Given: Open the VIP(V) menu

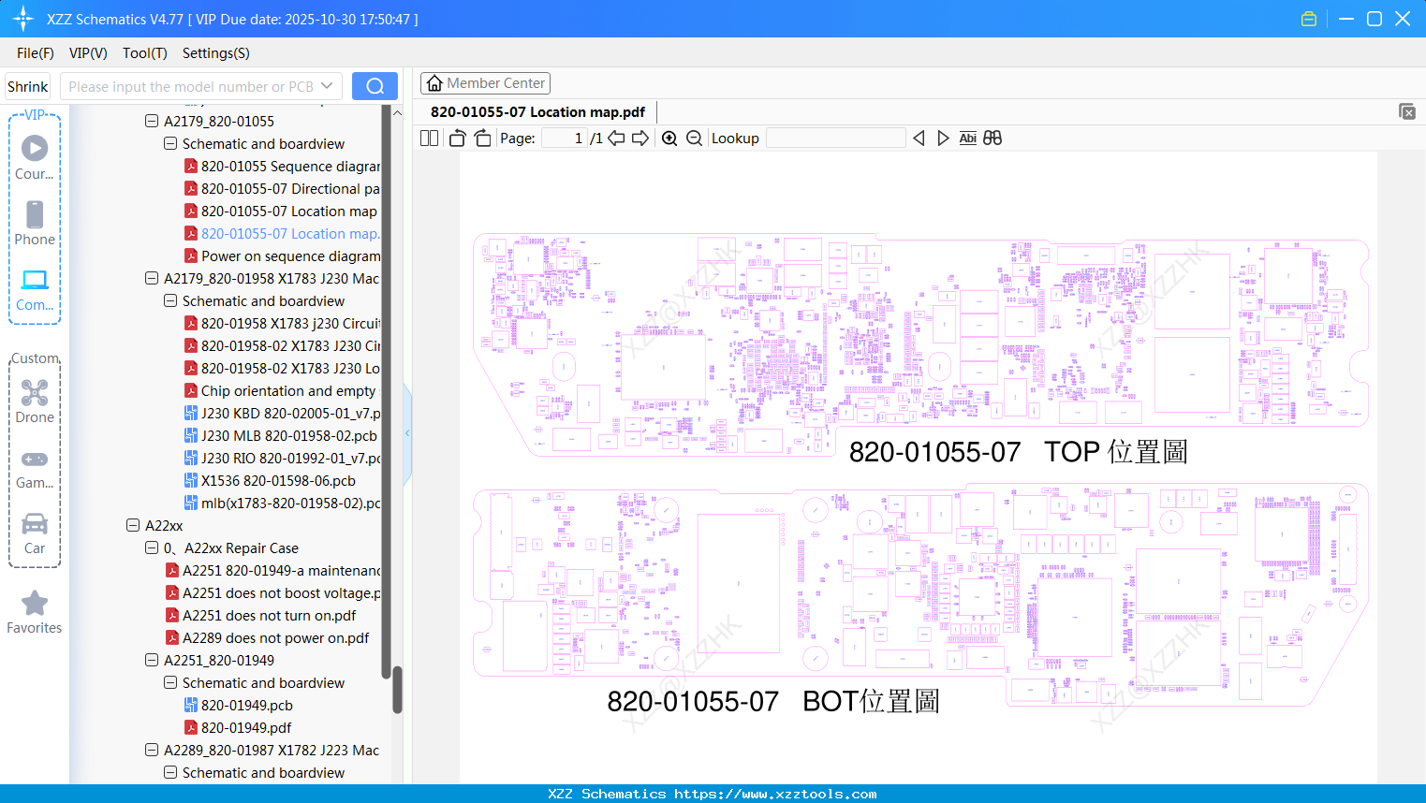Looking at the screenshot, I should 88,53.
